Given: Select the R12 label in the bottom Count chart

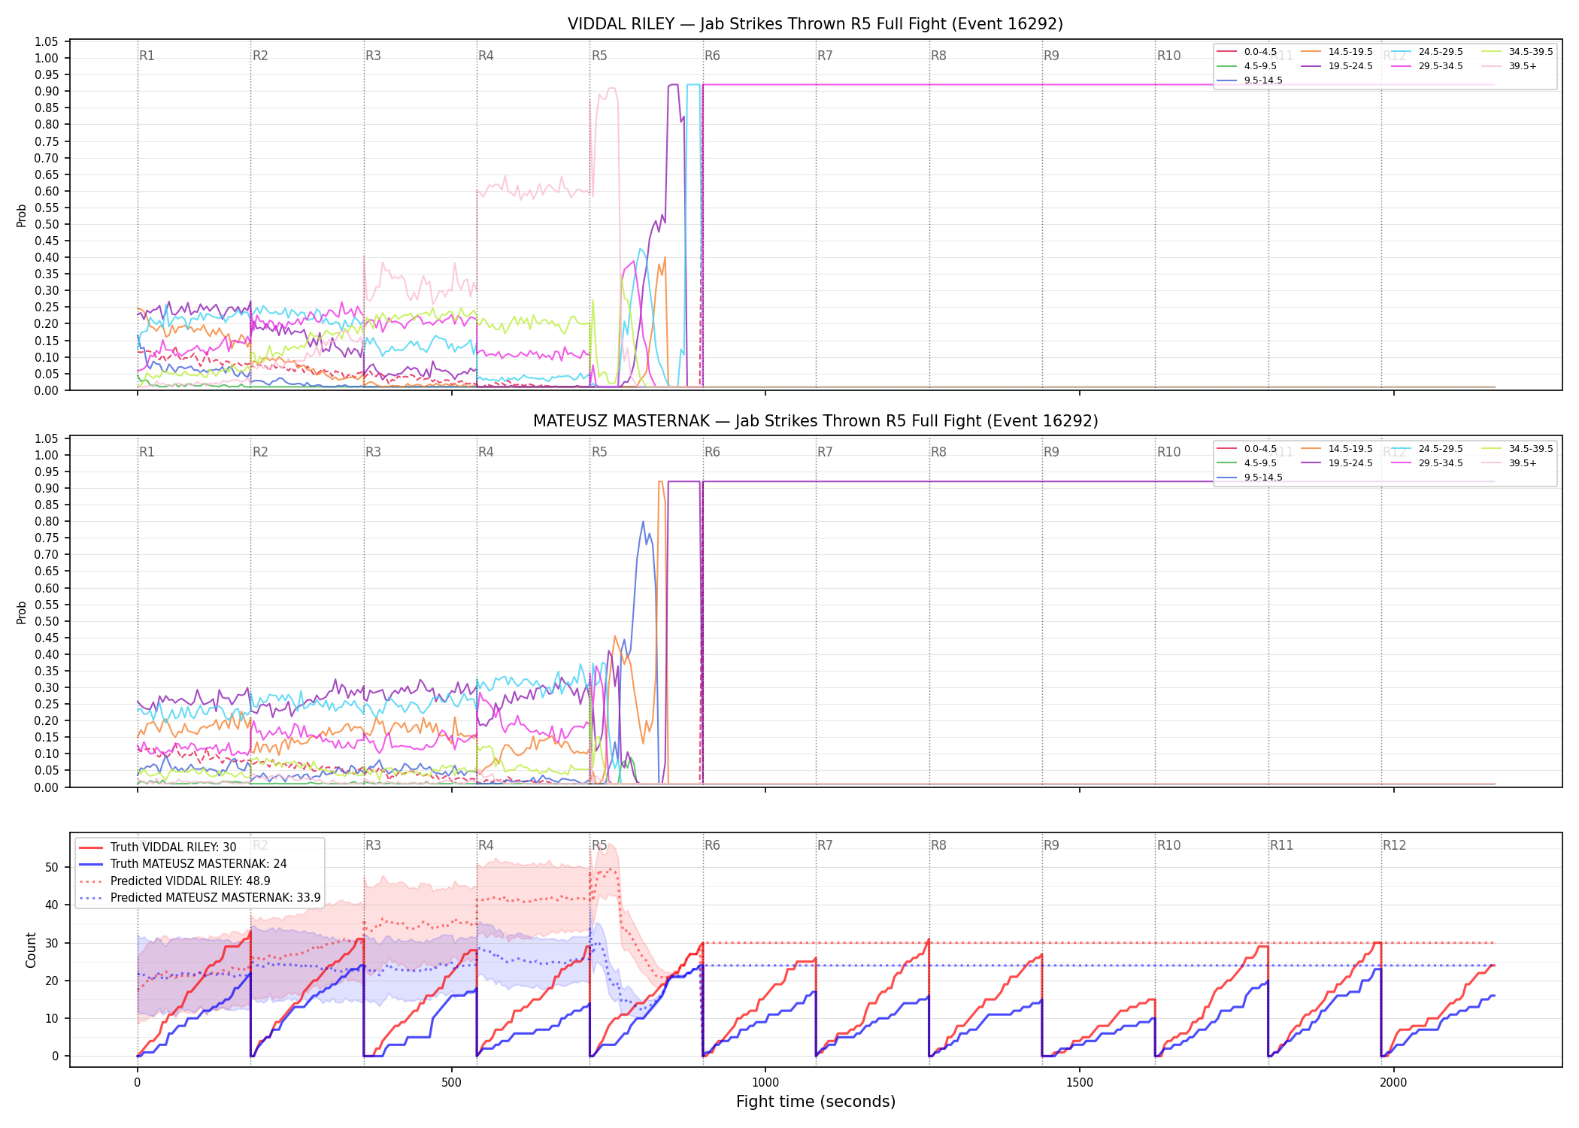Looking at the screenshot, I should (1394, 845).
